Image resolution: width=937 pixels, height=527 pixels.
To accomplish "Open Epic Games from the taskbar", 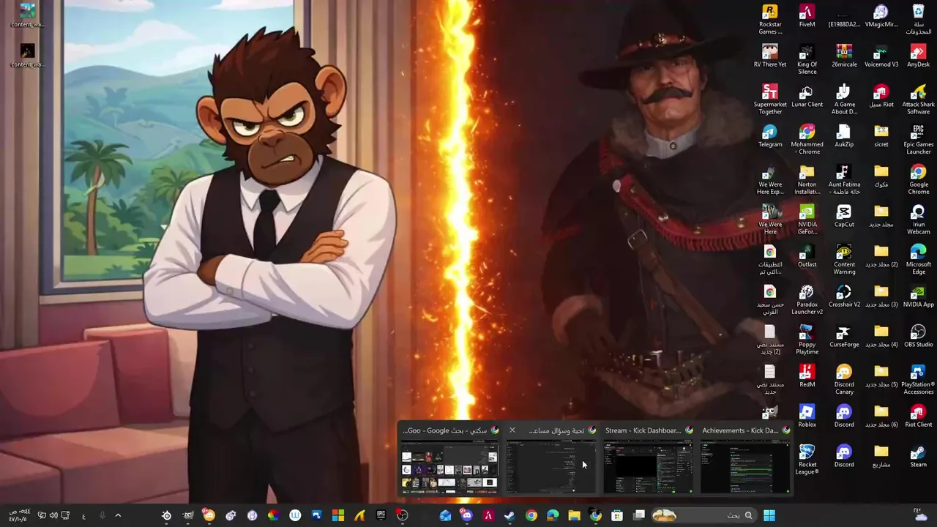I will (x=381, y=515).
